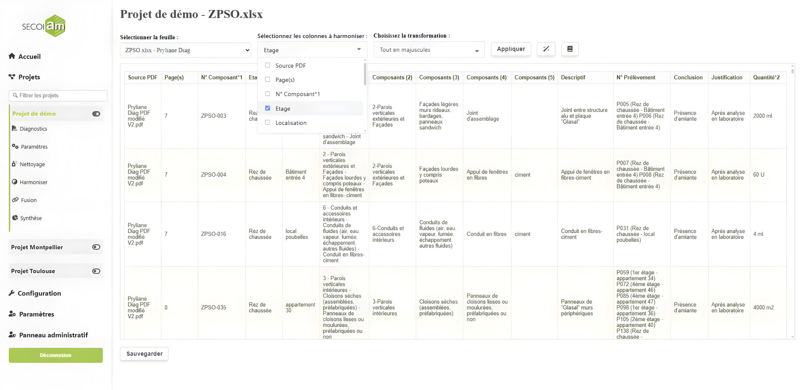
Task: Open Harmoniser in the project menu
Action: click(x=33, y=182)
